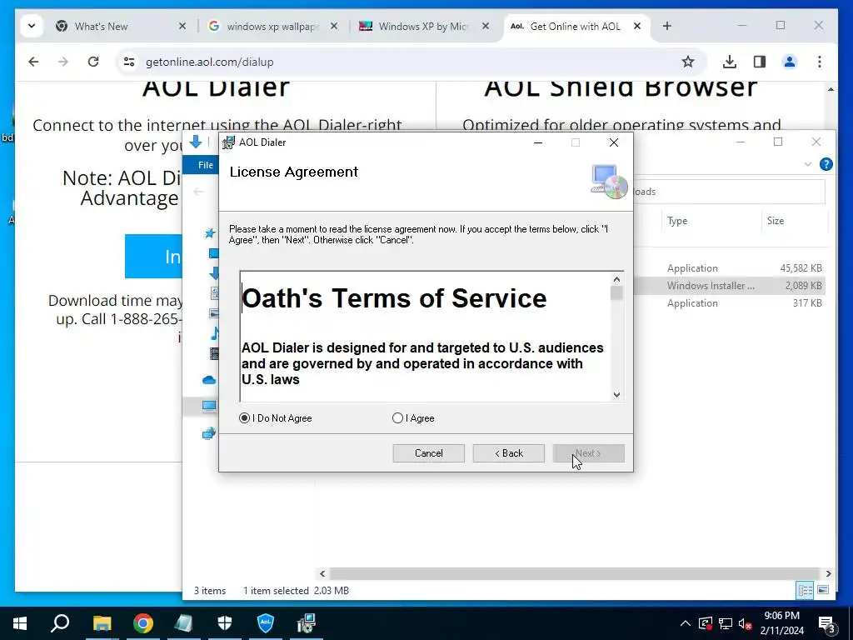Open the Chrome tab search dropdown
853x640 pixels.
pyautogui.click(x=32, y=26)
